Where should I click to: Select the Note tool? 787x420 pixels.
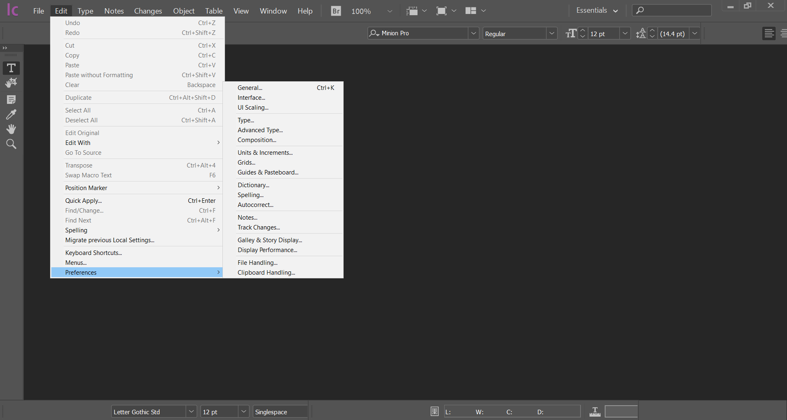[11, 99]
